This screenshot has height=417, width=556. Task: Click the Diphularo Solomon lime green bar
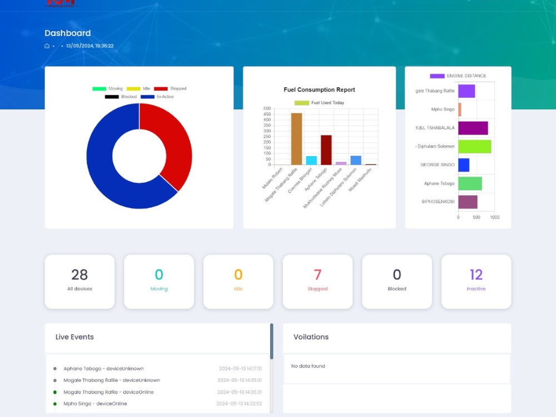click(474, 146)
